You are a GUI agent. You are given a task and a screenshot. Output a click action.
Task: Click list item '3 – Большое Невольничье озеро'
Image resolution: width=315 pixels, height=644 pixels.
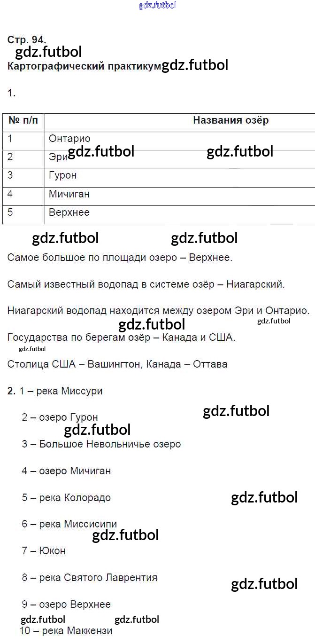pyautogui.click(x=101, y=444)
